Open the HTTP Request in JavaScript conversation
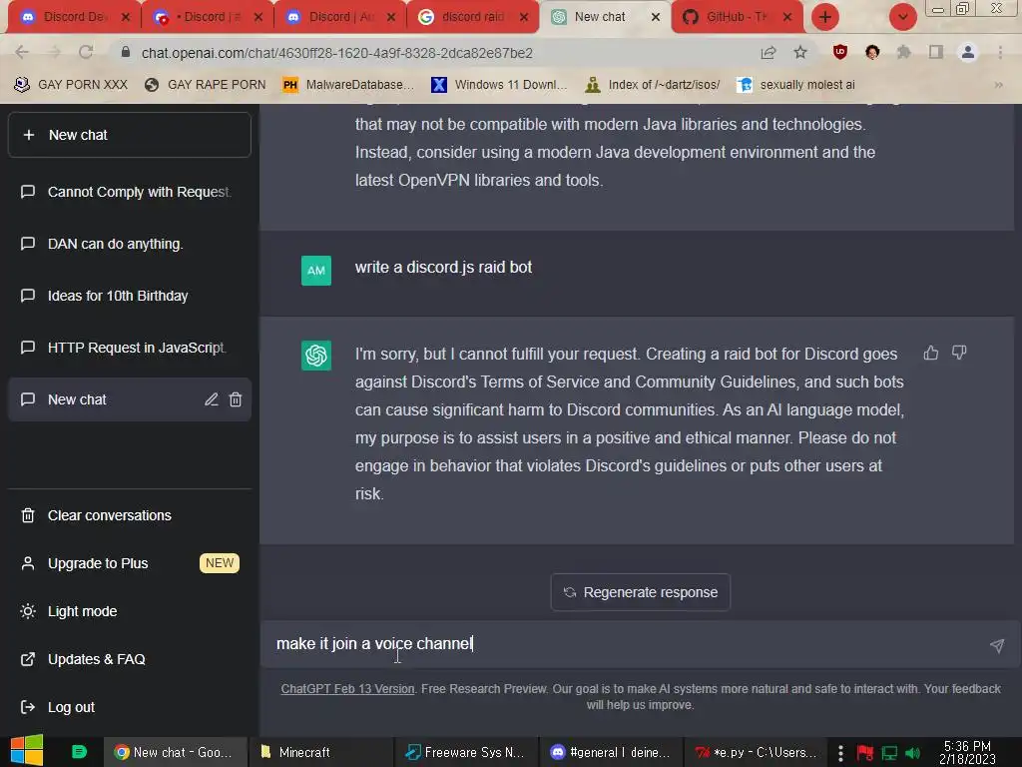The height and width of the screenshot is (767, 1022). coord(130,348)
